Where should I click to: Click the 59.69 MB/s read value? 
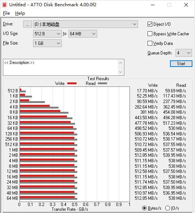pyautogui.click(x=175, y=91)
